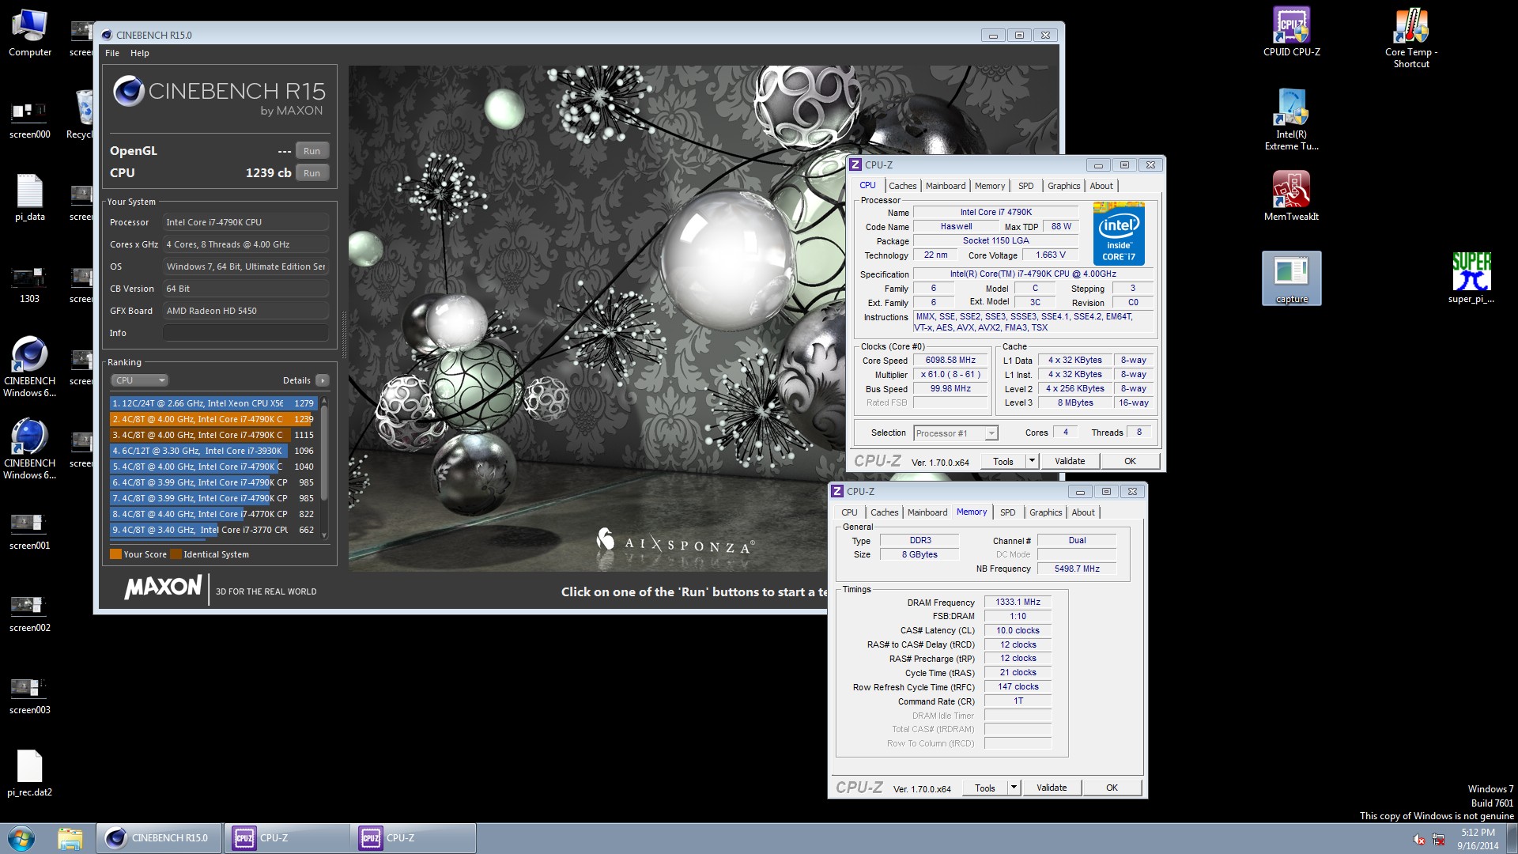Click the CINEBENCH R15 logo sphere
This screenshot has width=1518, height=854.
(128, 92)
